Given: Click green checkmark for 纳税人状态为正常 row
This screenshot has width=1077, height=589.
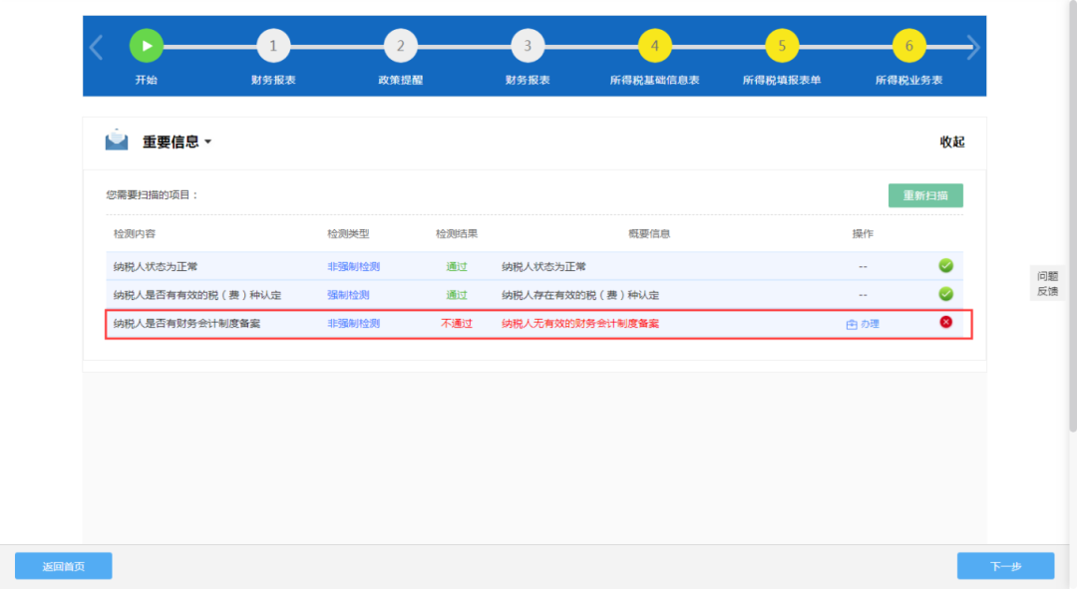Looking at the screenshot, I should click(945, 266).
